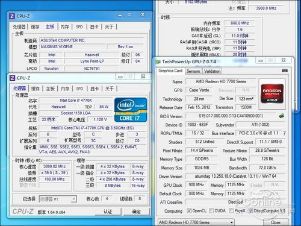
Task: Click the Socket 1150 LGA value
Action: click(76, 113)
